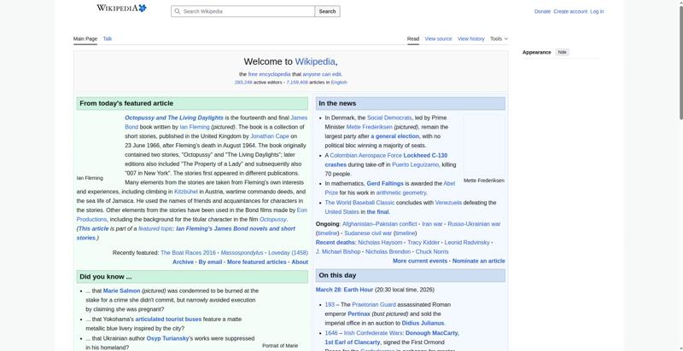
Task: Open the Gerd Faltings article link
Action: click(x=384, y=183)
